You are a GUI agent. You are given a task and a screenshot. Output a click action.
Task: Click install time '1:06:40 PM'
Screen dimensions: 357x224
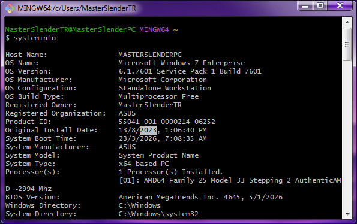tap(186, 130)
